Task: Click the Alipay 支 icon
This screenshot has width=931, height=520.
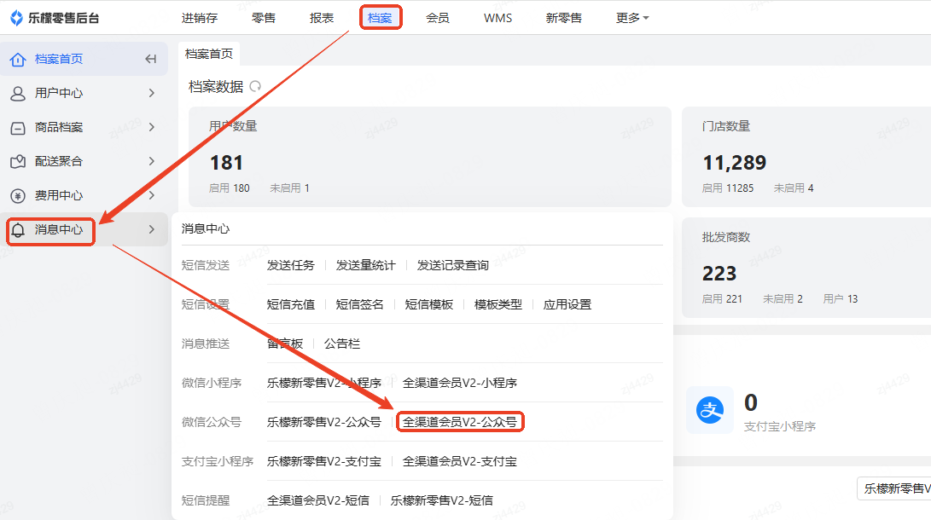Action: [709, 410]
